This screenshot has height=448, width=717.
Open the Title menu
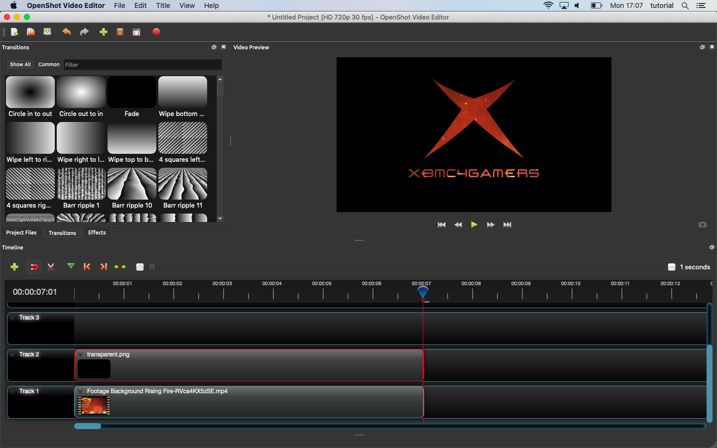pyautogui.click(x=163, y=5)
